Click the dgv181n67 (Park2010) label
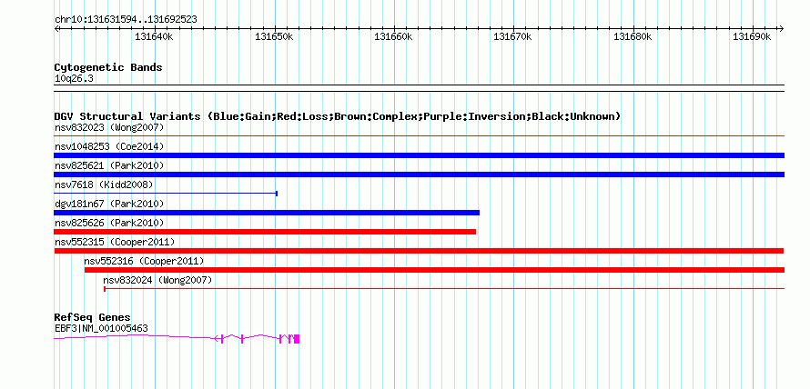The width and height of the screenshot is (810, 389). pos(109,204)
